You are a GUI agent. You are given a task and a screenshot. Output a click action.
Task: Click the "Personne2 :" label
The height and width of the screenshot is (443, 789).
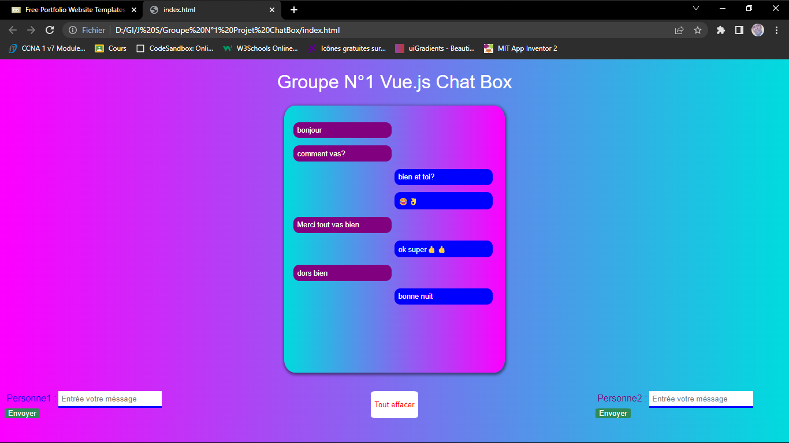coord(622,398)
